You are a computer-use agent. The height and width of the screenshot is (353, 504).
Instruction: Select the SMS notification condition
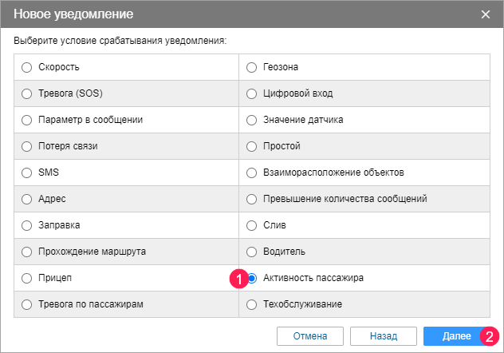(x=27, y=173)
